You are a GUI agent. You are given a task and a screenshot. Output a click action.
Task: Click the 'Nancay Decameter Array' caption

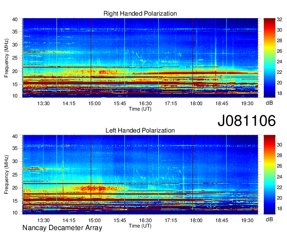point(62,228)
